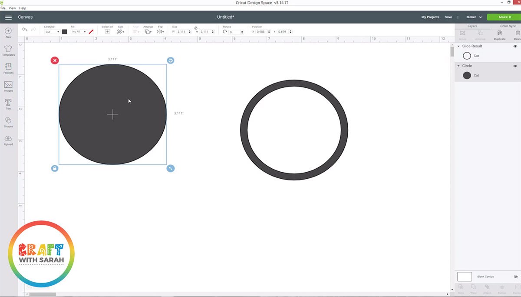Click the Height field stepper arrows

click(213, 32)
